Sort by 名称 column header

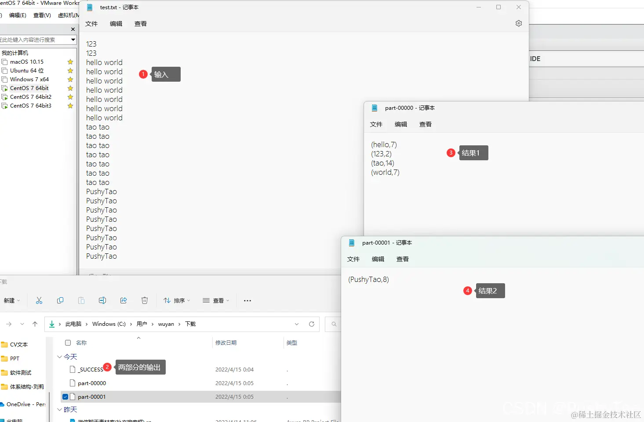(x=81, y=343)
